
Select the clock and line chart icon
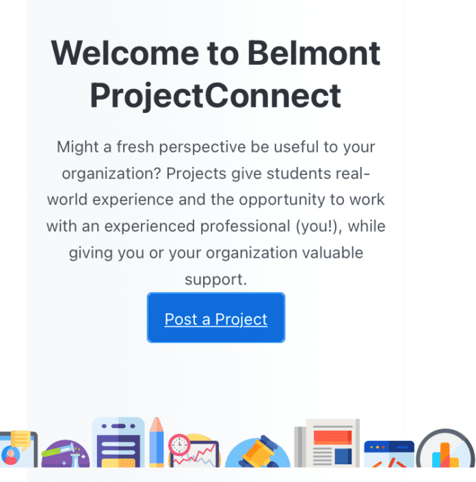point(194,451)
